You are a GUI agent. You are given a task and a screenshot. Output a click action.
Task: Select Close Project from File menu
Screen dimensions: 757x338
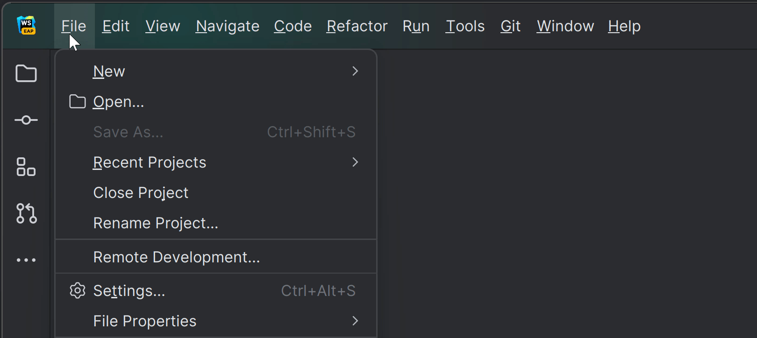pyautogui.click(x=141, y=193)
